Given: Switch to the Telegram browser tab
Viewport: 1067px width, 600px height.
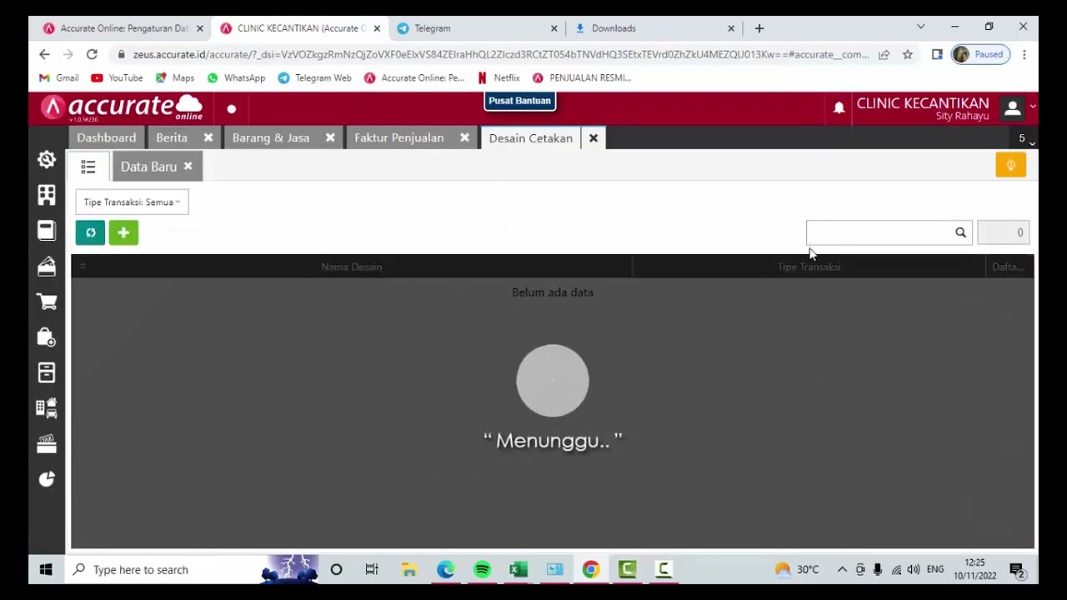Looking at the screenshot, I should point(477,28).
